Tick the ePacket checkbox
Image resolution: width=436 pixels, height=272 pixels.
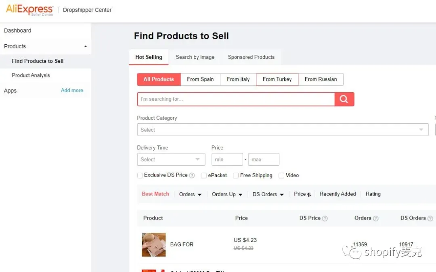[x=204, y=175]
